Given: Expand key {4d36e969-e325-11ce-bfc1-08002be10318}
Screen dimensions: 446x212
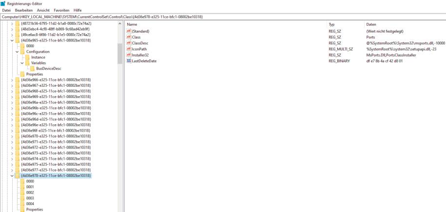Looking at the screenshot, I should 12,97.
